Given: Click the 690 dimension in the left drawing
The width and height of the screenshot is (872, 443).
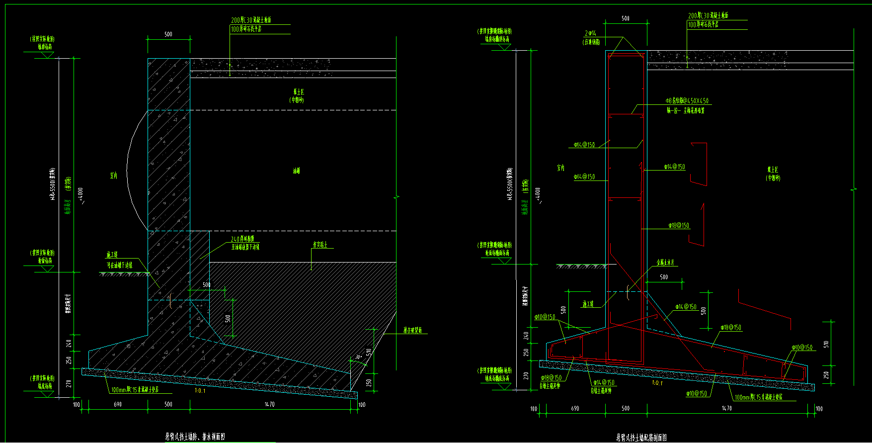Looking at the screenshot, I should 118,404.
